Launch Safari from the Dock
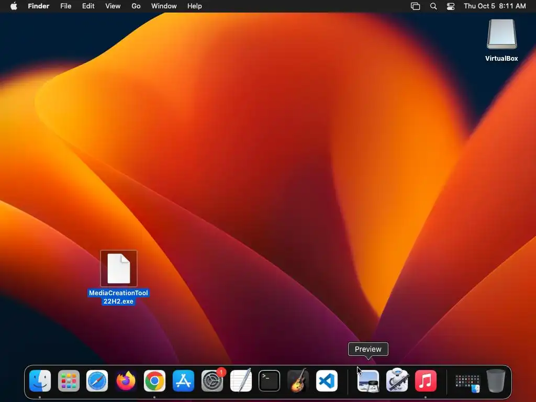This screenshot has width=536, height=402. (97, 381)
